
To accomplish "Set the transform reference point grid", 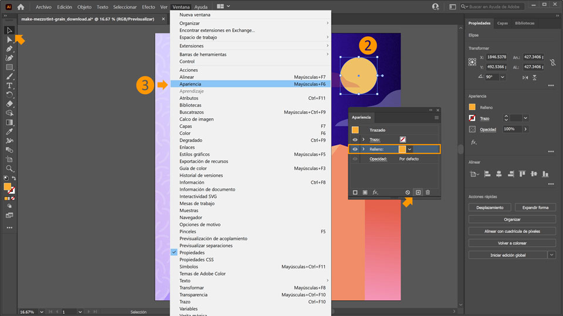I will click(x=472, y=62).
